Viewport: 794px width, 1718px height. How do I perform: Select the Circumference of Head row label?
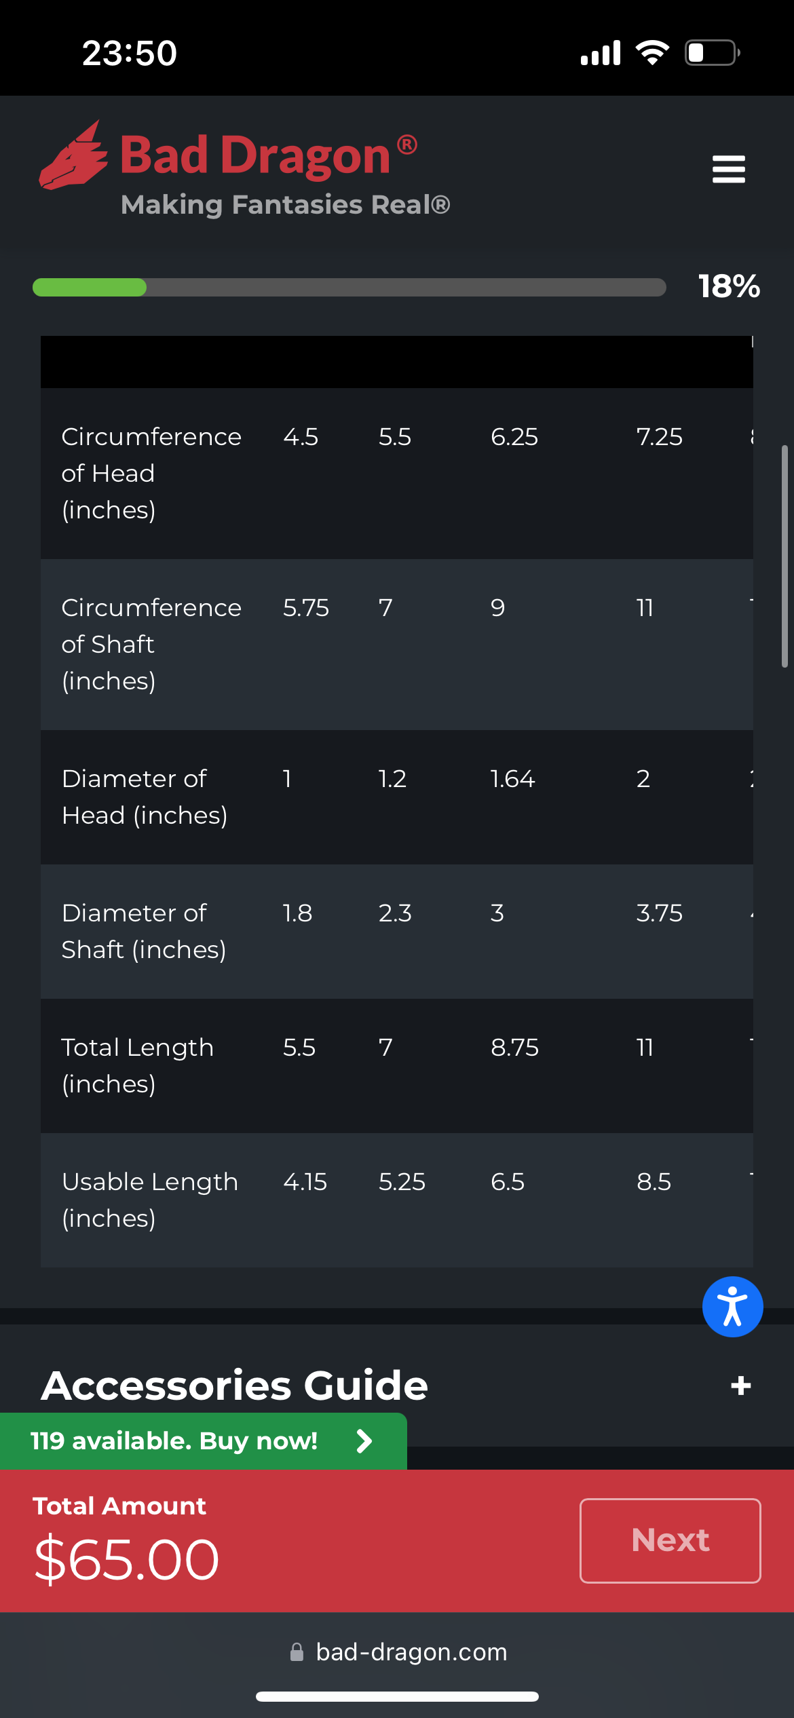[151, 473]
